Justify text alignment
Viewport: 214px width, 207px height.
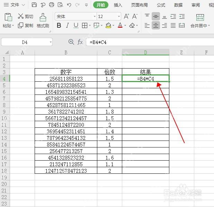click(173, 25)
